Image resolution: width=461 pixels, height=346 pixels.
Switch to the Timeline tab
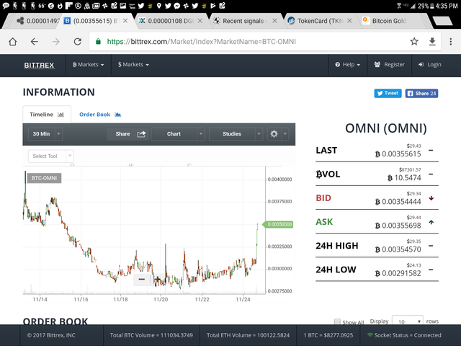coord(47,115)
